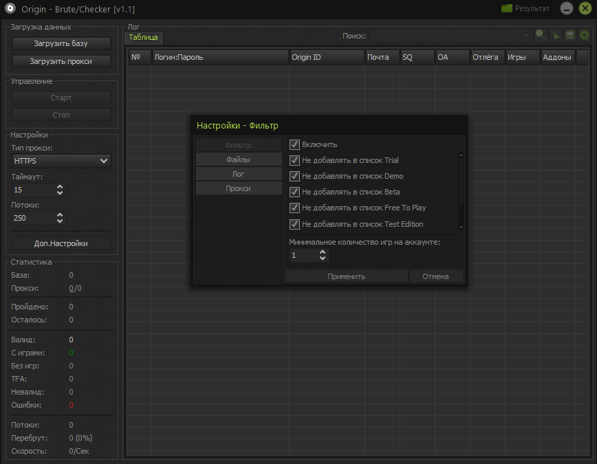Open the Фильтр settings section
This screenshot has width=597, height=464.
tap(239, 145)
